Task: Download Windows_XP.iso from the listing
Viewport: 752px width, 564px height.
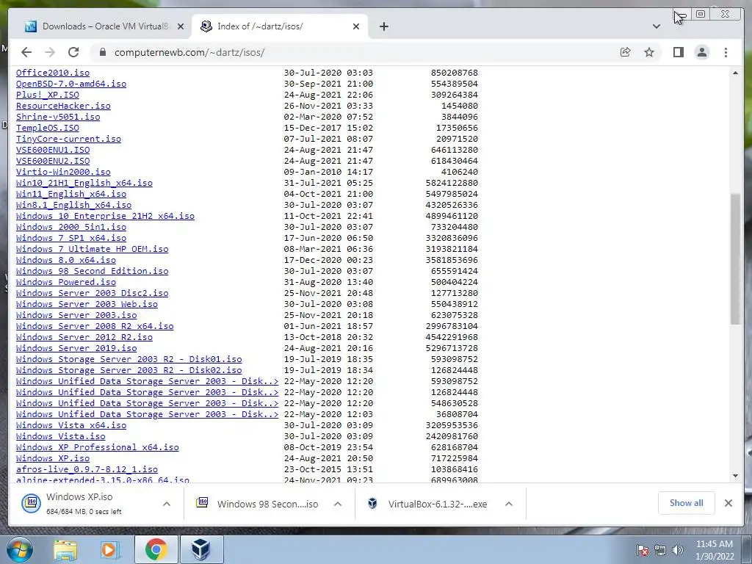Action: click(x=53, y=458)
